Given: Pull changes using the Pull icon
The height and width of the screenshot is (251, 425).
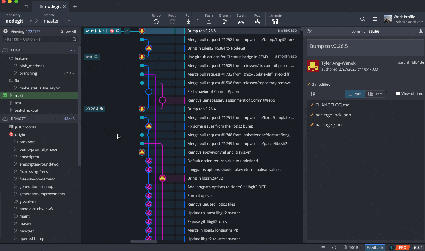Looking at the screenshot, I should (188, 21).
